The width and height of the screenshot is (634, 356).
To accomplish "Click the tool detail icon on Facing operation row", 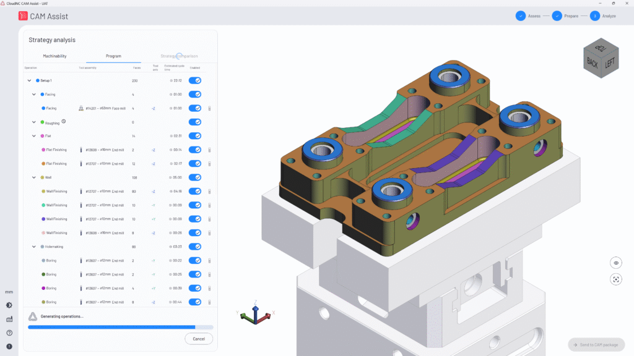I will pyautogui.click(x=209, y=108).
